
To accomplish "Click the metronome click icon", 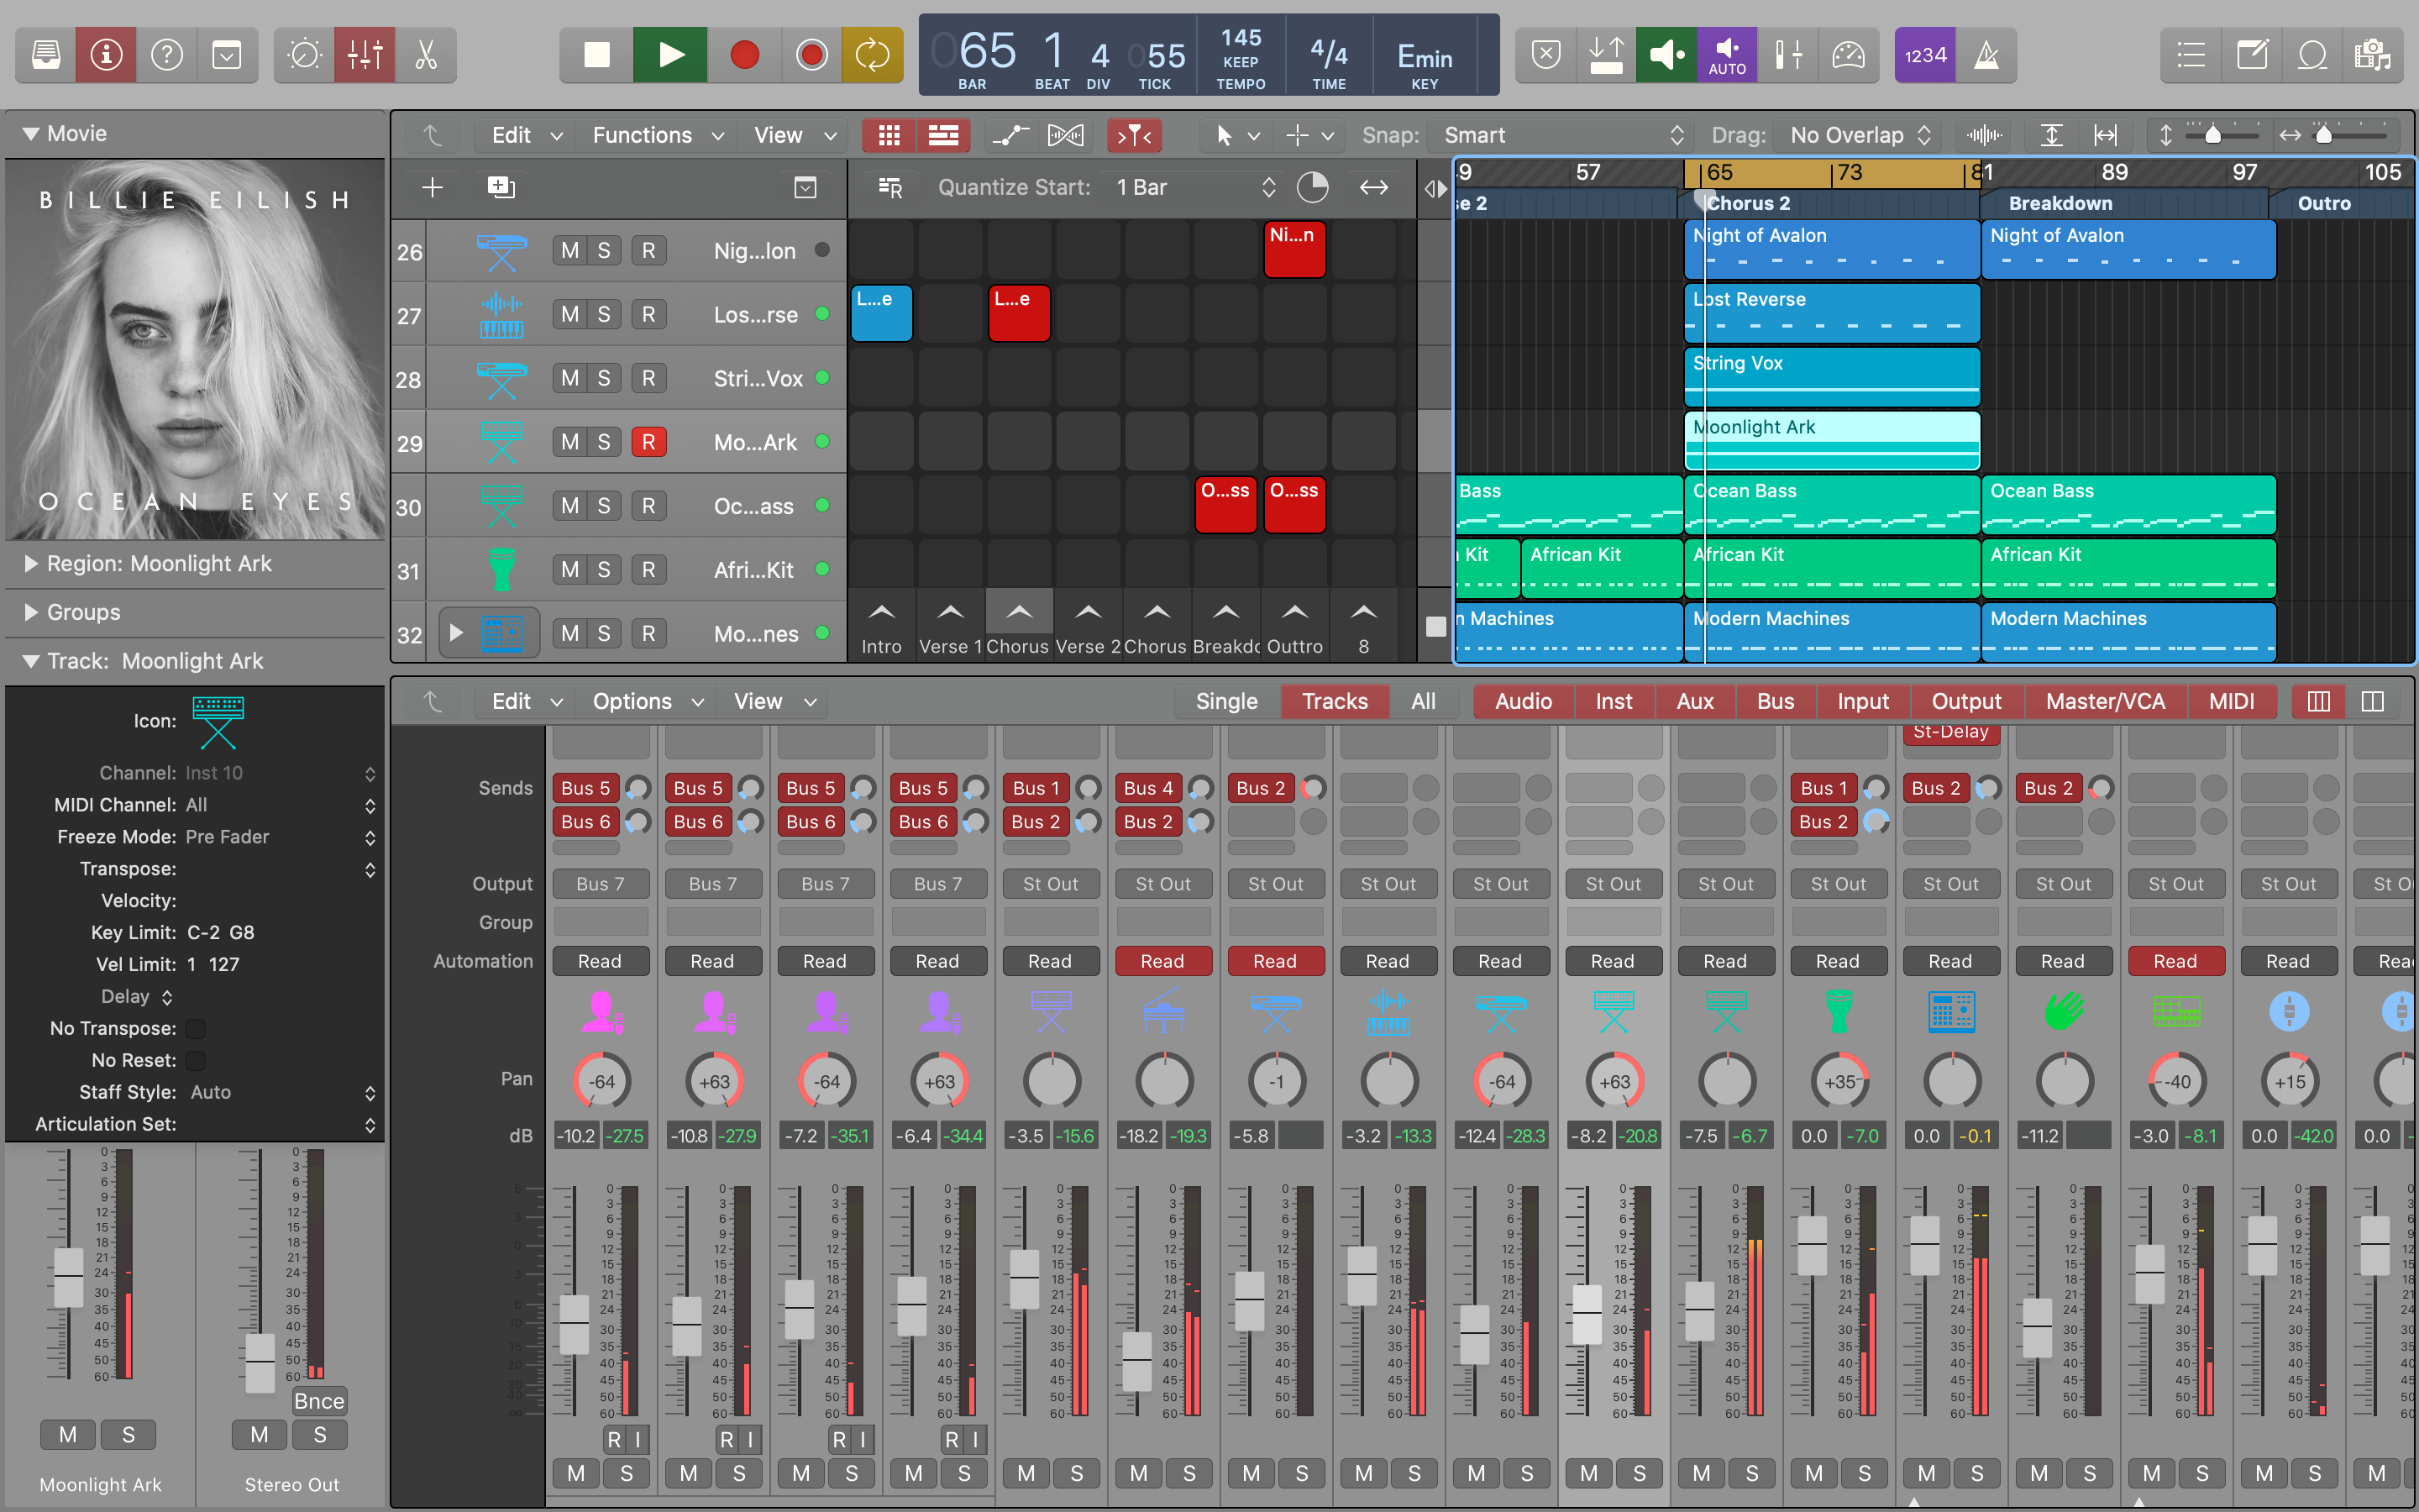I will (1986, 54).
